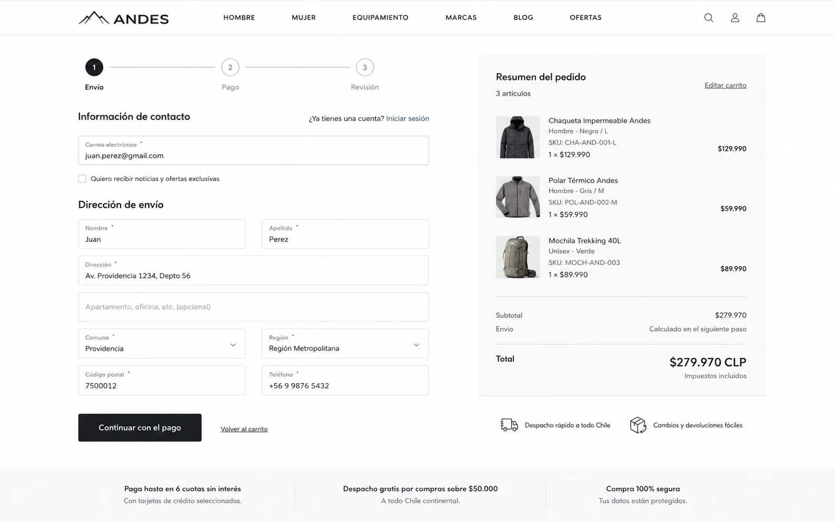
Task: Select step 3 Revisión circle
Action: (365, 67)
